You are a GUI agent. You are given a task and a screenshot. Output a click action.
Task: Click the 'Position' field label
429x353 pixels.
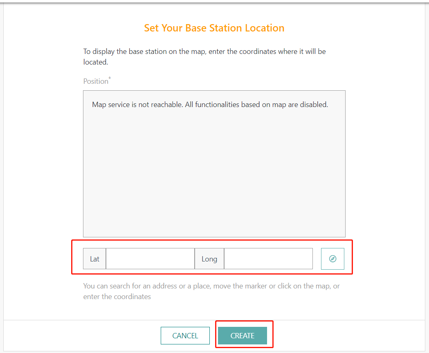(x=97, y=81)
